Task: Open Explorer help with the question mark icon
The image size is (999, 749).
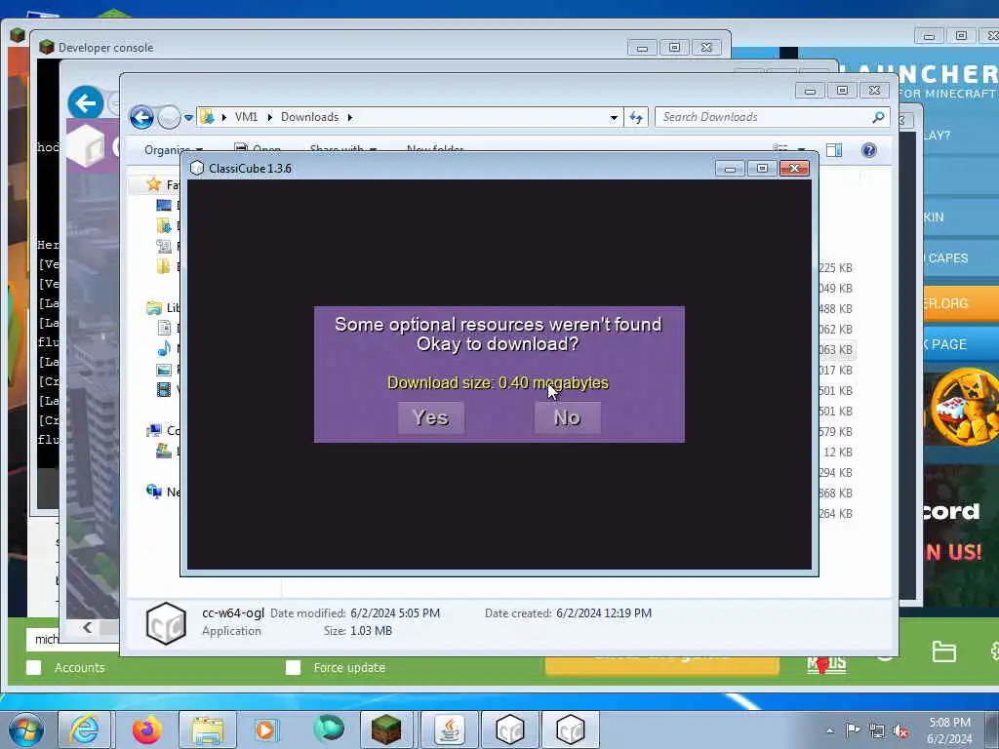Action: pos(868,150)
